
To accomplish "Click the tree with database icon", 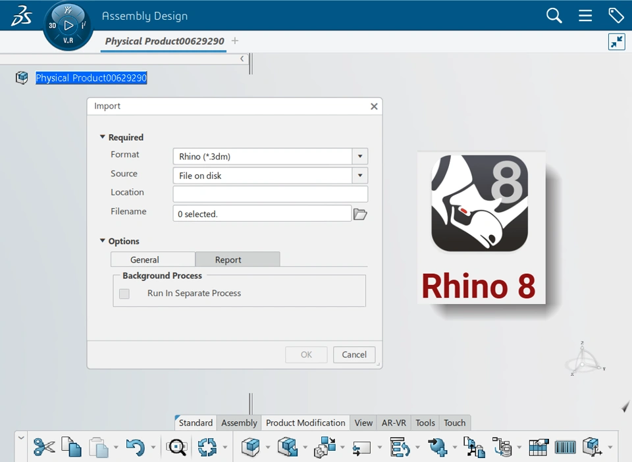I will (x=502, y=447).
